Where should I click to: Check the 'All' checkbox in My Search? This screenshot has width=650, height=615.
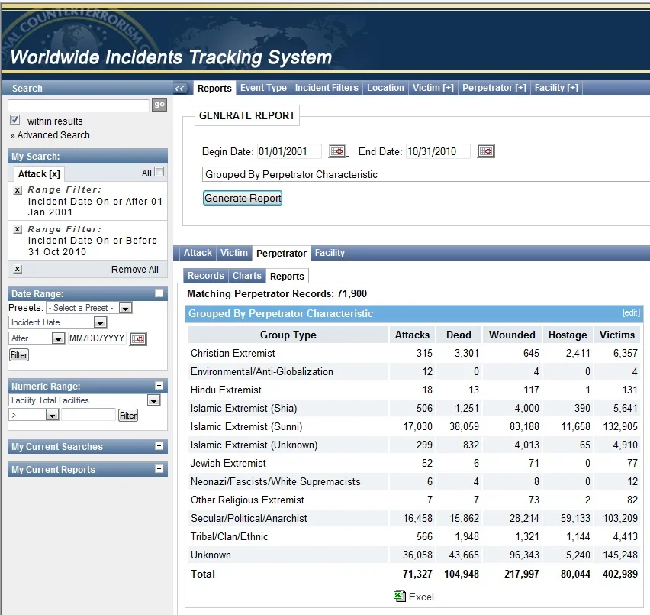pos(159,172)
